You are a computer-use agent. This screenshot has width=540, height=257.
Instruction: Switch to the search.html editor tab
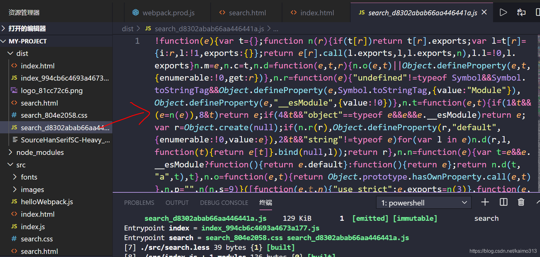[x=247, y=12]
